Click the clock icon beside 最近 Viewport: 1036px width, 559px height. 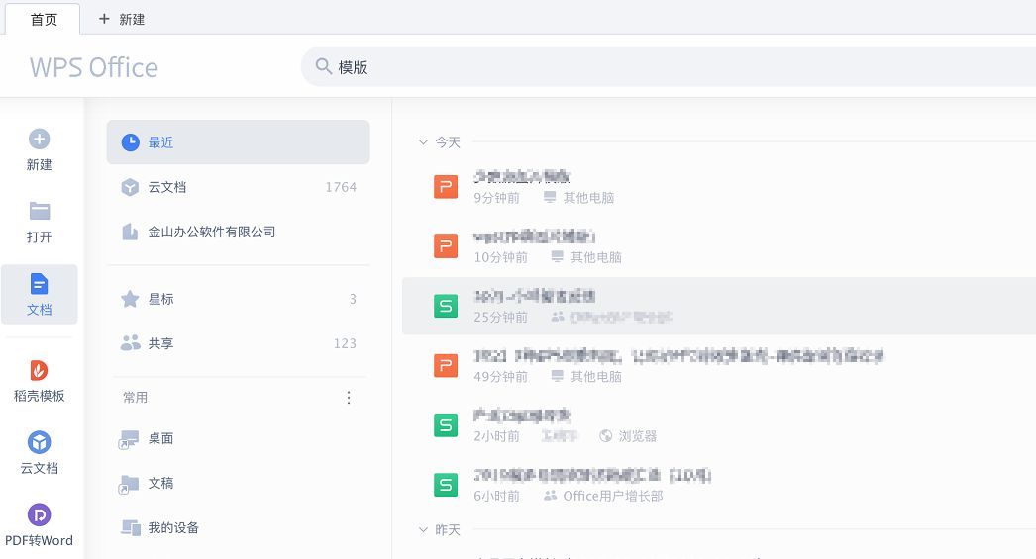(x=130, y=141)
